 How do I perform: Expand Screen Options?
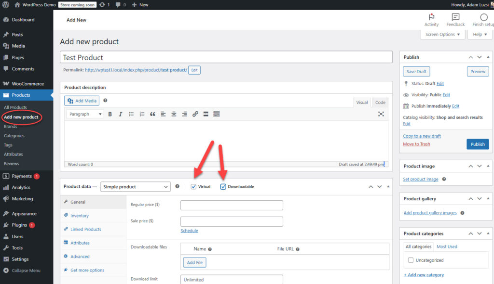[x=442, y=34]
